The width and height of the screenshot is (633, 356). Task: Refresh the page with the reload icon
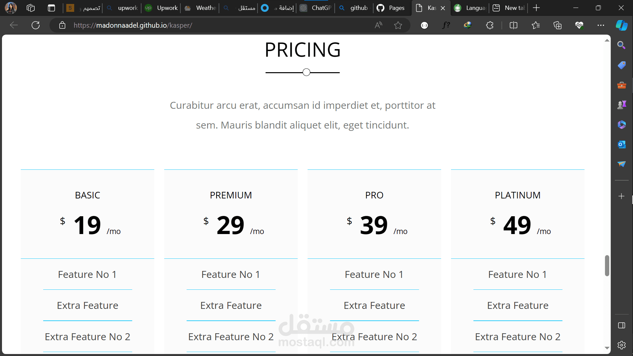36,25
